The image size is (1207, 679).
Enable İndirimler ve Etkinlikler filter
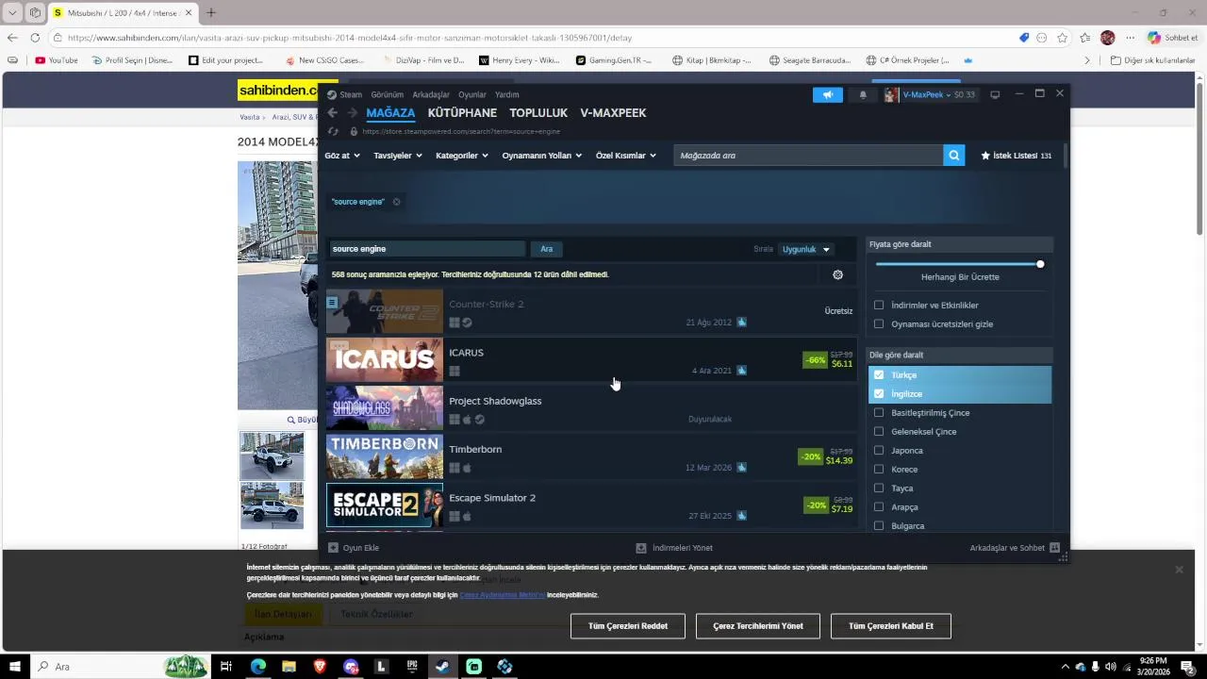click(x=879, y=306)
